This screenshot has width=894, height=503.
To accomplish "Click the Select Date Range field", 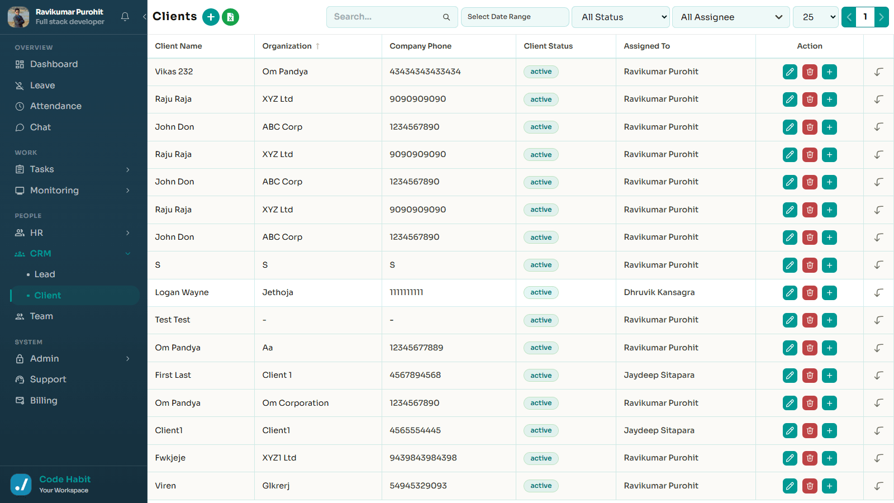I will pos(515,17).
